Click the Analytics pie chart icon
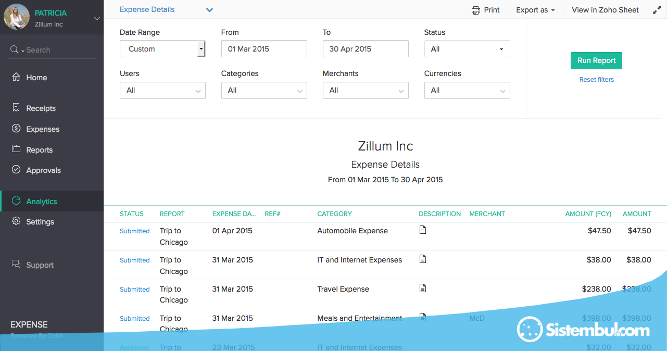667x351 pixels. click(16, 201)
